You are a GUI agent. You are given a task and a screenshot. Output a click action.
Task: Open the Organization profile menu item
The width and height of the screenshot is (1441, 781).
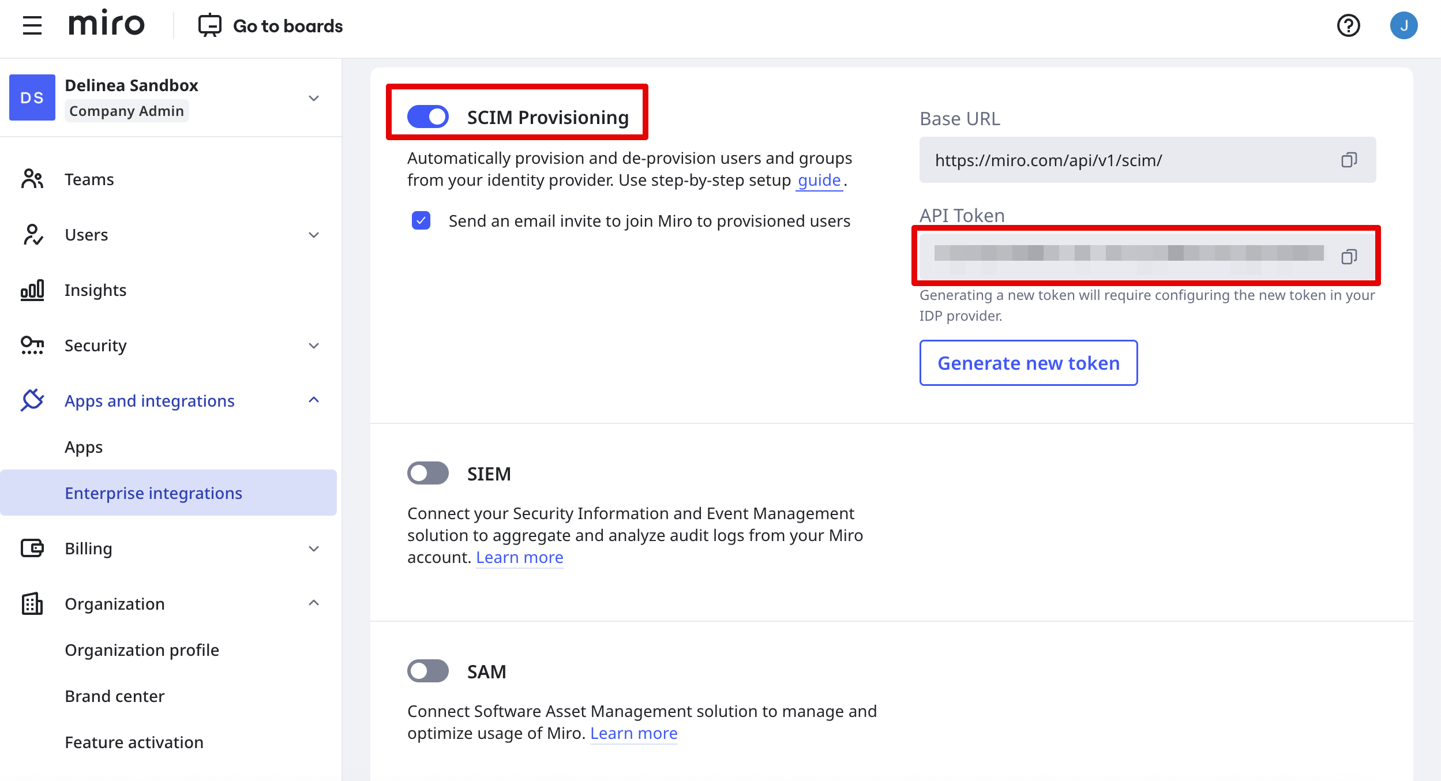click(x=142, y=650)
